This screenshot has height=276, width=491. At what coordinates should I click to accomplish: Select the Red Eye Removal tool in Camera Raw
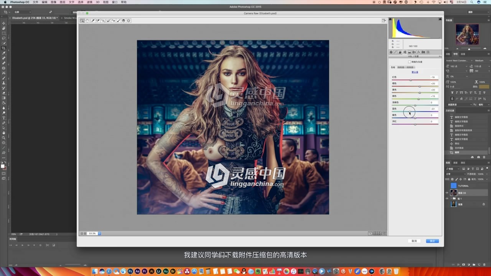coord(114,21)
